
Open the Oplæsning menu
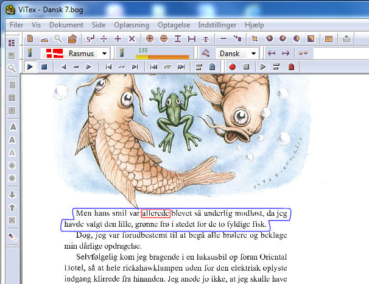[132, 25]
